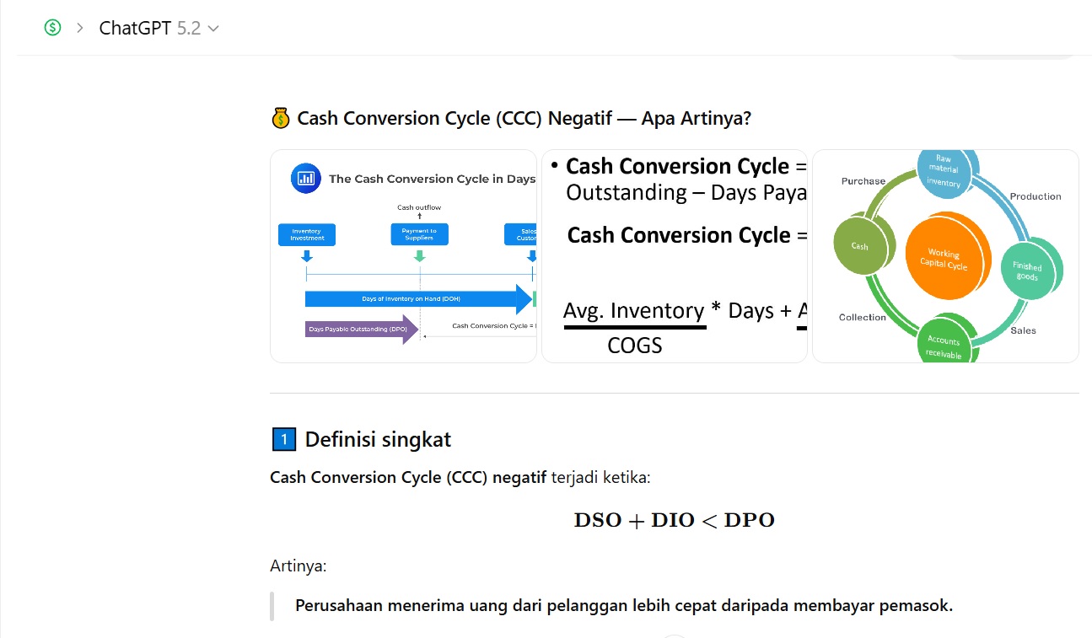The height and width of the screenshot is (638, 1092).
Task: Click the breadcrumb chevron beside ChatGPT
Action: (x=80, y=28)
